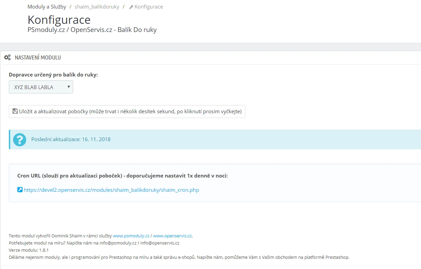Viewport: 421px width, 269px height.
Task: Visit the www.psmoduly.cz link
Action: [x=131, y=236]
